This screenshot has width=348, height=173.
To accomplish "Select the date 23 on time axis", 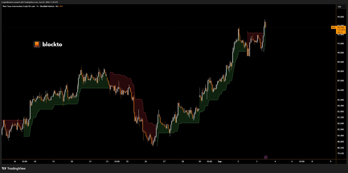I will (x=107, y=162).
